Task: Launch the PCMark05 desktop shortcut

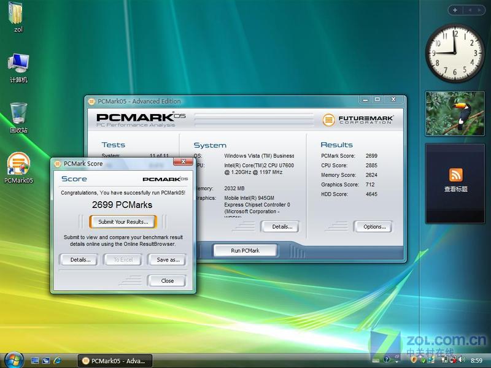Action: 18,167
